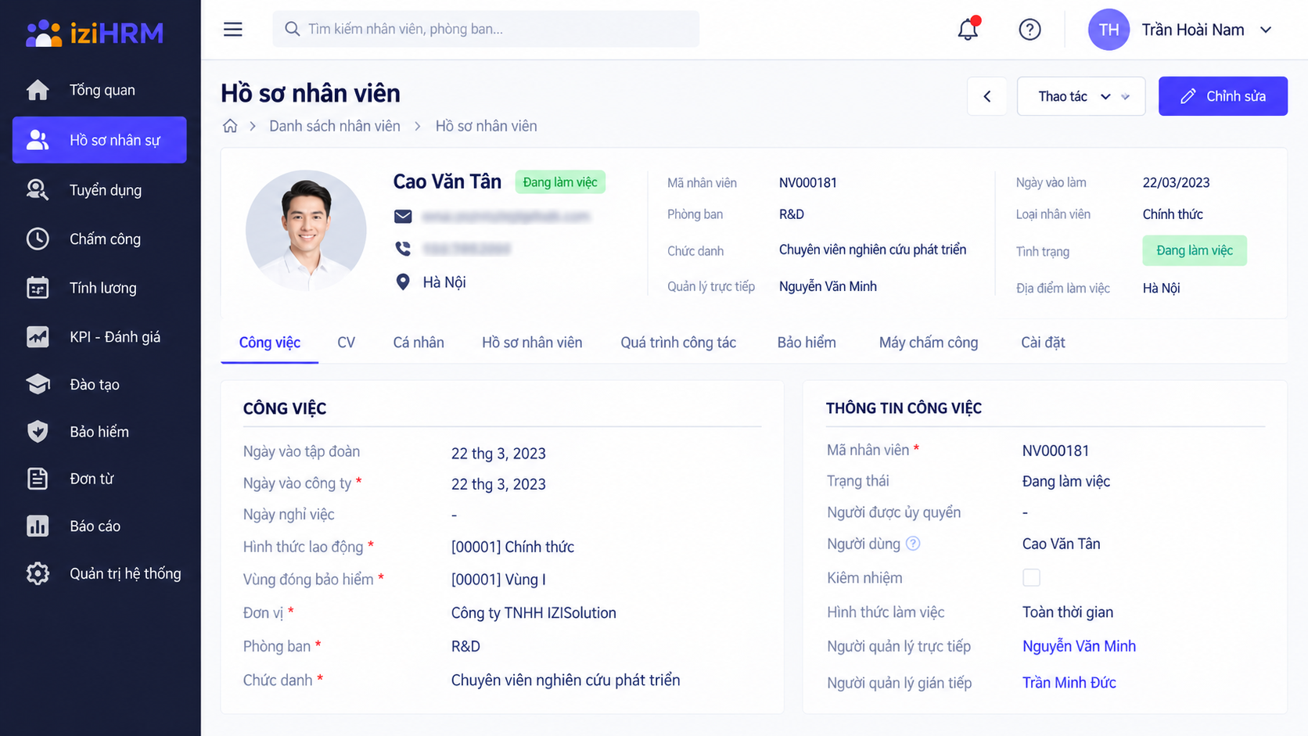Open Danh sách nhân viên breadcrumb link

coord(335,126)
